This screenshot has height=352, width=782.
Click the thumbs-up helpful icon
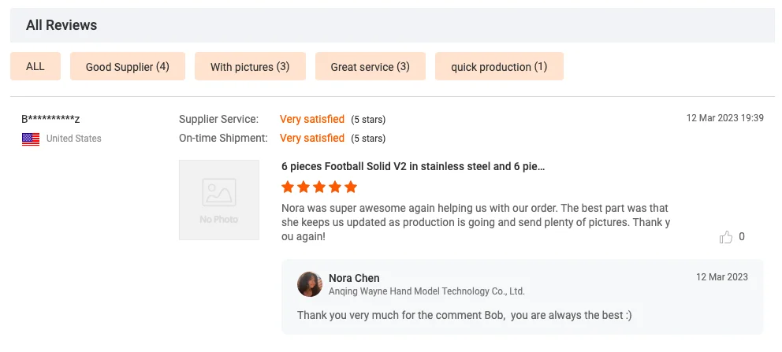click(x=726, y=237)
